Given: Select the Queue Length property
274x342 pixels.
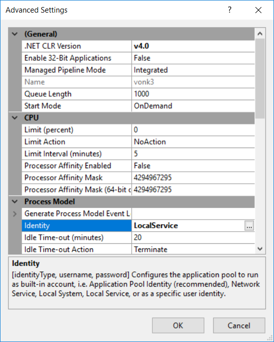Looking at the screenshot, I should [x=76, y=94].
